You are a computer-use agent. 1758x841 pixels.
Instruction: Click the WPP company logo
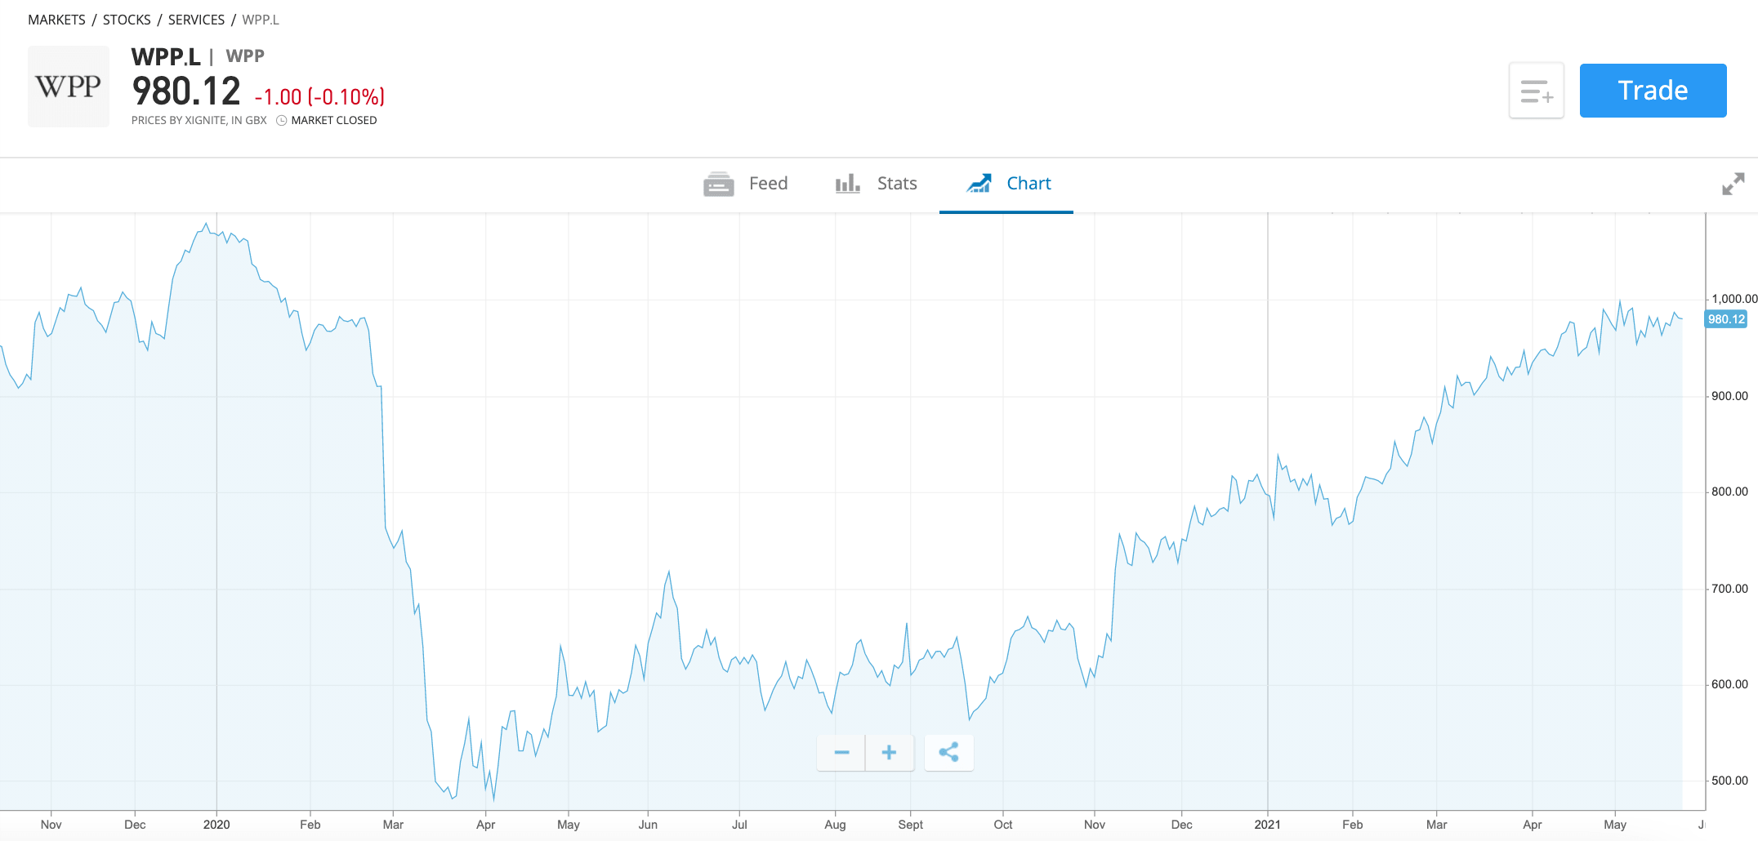(69, 86)
